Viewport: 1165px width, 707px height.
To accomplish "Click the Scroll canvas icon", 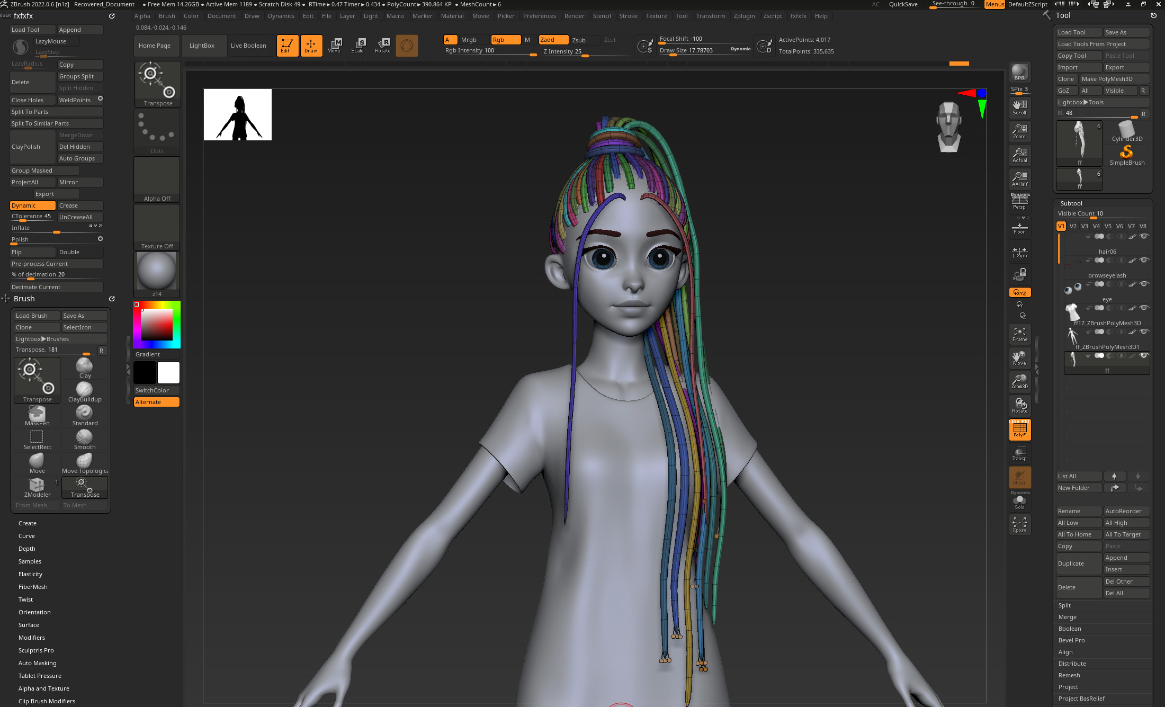I will [x=1019, y=107].
